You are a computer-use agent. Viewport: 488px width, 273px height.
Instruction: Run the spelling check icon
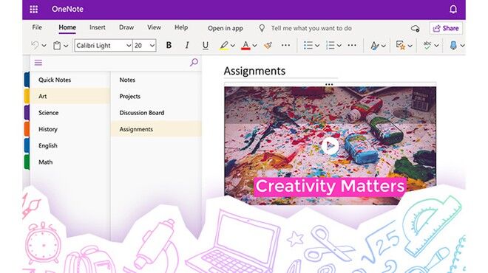click(427, 45)
